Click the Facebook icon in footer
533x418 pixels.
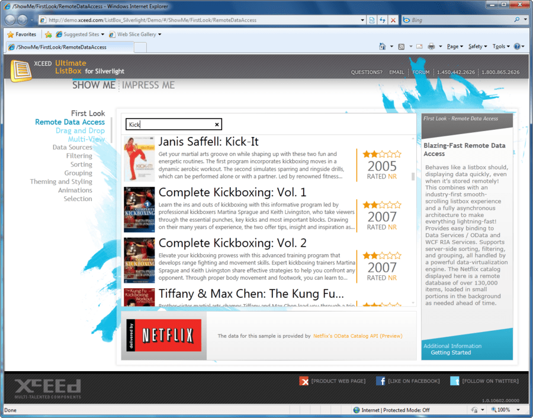380,381
